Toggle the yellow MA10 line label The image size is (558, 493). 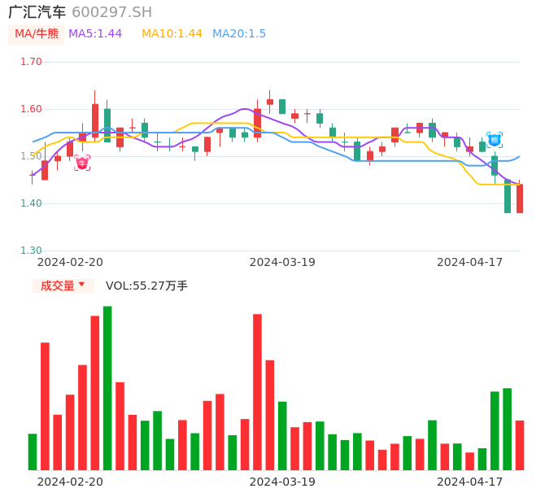[172, 34]
